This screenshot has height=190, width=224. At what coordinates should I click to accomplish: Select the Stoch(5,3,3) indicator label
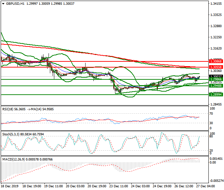click(x=23, y=134)
